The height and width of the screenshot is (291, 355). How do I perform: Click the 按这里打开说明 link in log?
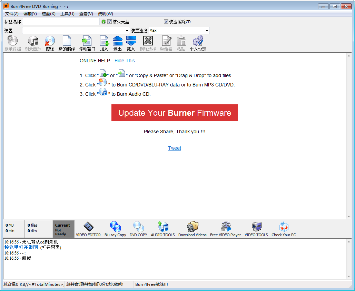tap(21, 247)
